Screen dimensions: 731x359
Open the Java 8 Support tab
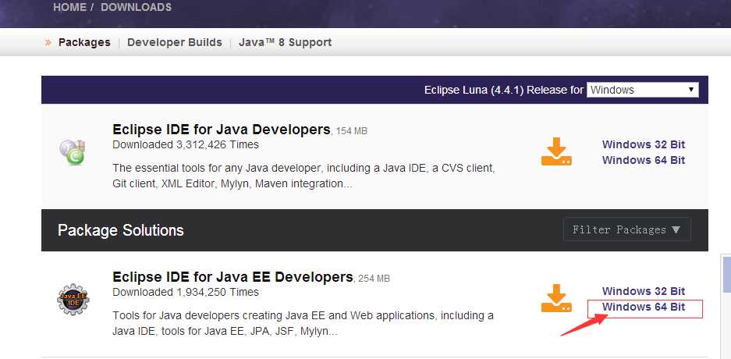click(x=285, y=42)
